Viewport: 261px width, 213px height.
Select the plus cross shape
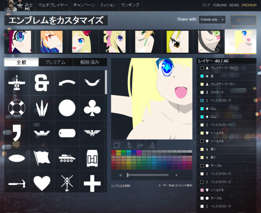[92, 183]
